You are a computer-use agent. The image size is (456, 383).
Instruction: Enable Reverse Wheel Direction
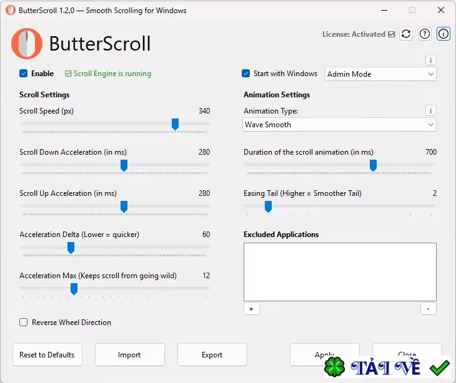pos(24,322)
